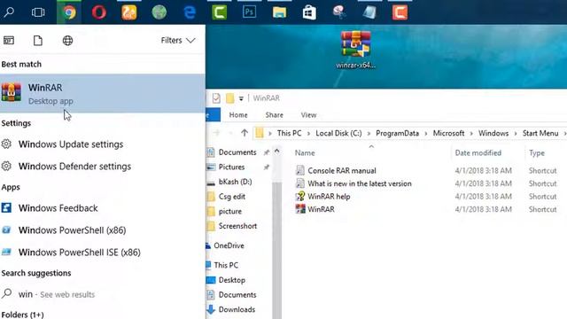The width and height of the screenshot is (567, 319).
Task: Sort files by Date modified column
Action: 478,153
